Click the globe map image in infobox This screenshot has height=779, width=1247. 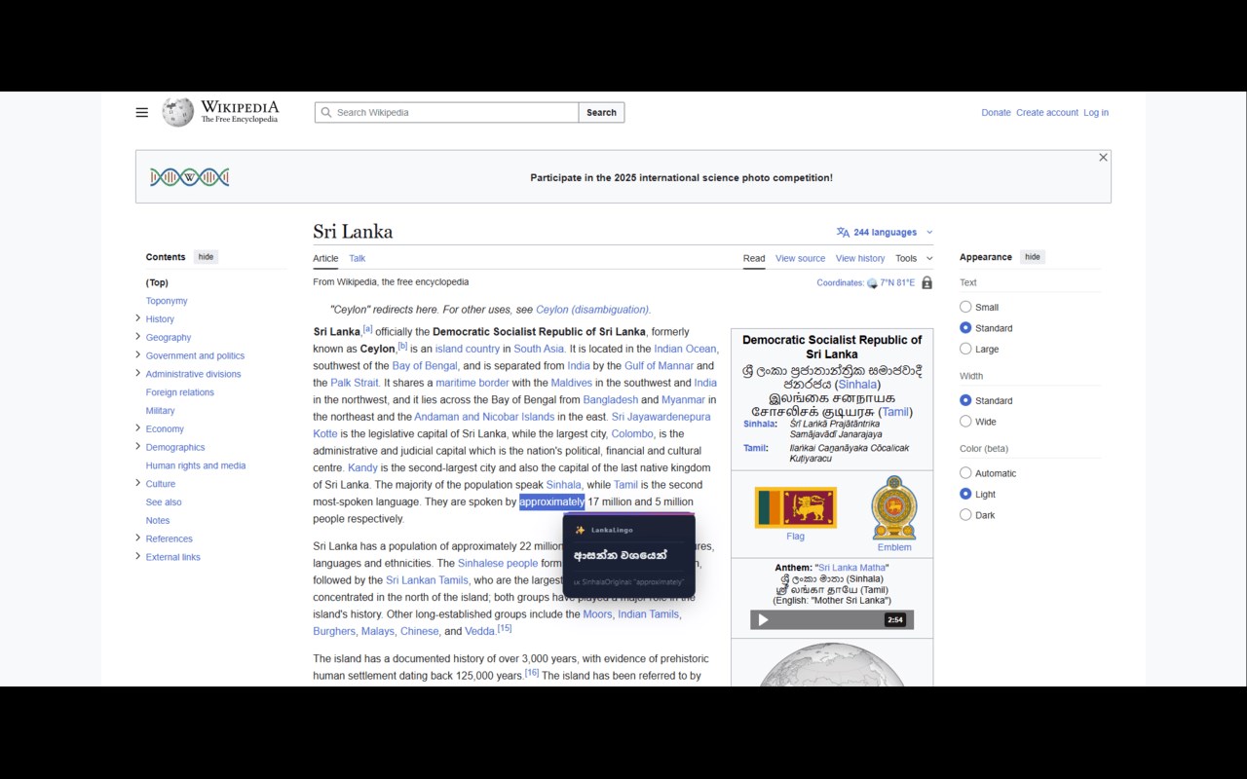coord(832,664)
